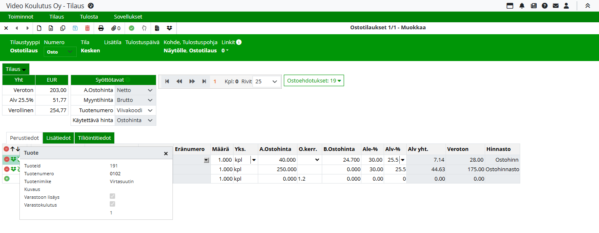
Task: Open the A.Ostohinta Netto dropdown
Action: pyautogui.click(x=135, y=90)
